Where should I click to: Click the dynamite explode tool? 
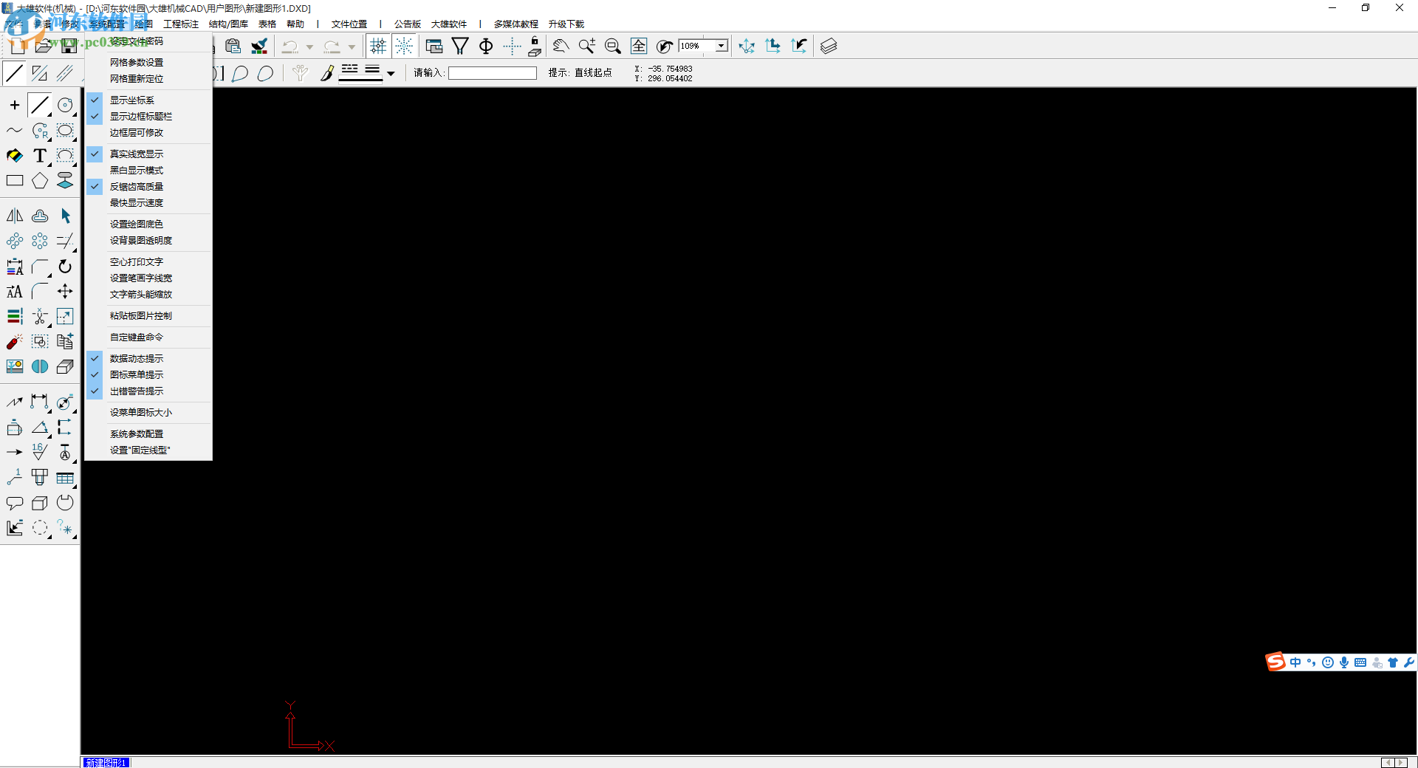[15, 342]
